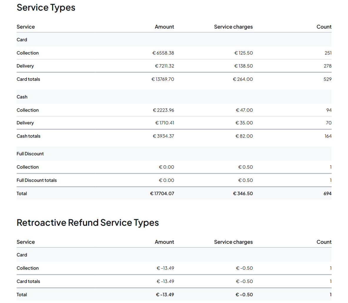Click the grand total amount €17704.07
The width and height of the screenshot is (348, 303).
point(162,194)
